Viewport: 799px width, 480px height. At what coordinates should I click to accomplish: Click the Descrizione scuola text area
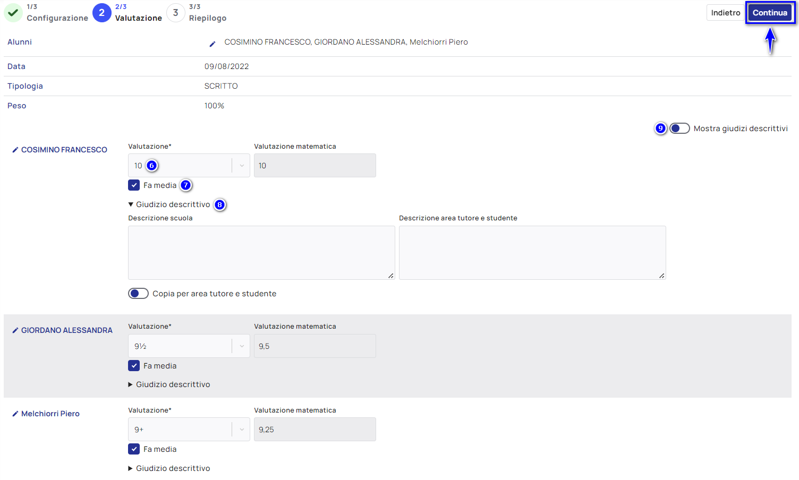tap(261, 253)
